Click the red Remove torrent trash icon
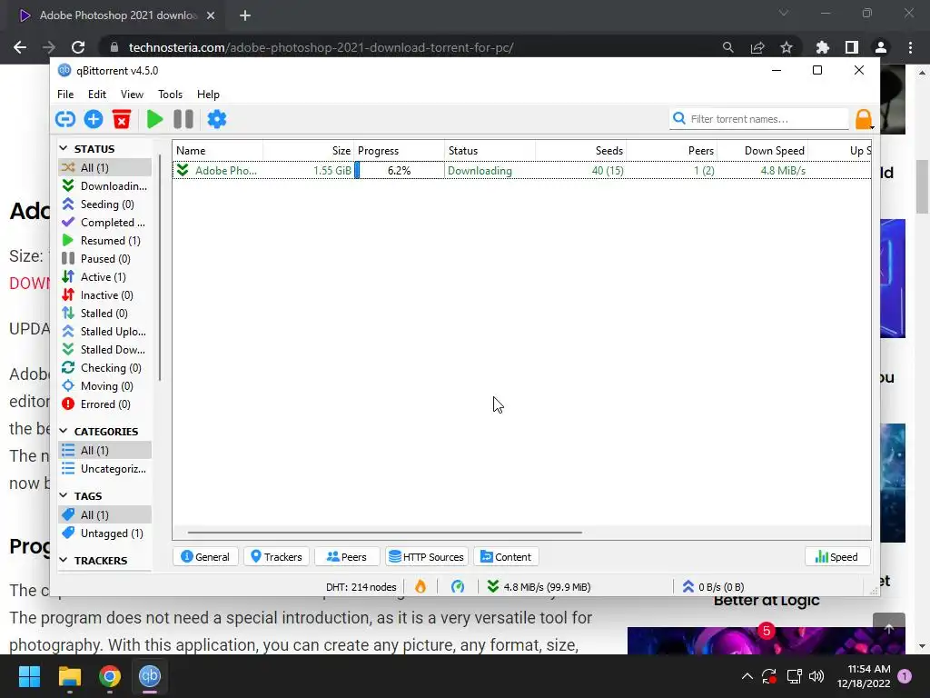This screenshot has width=930, height=698. [122, 119]
